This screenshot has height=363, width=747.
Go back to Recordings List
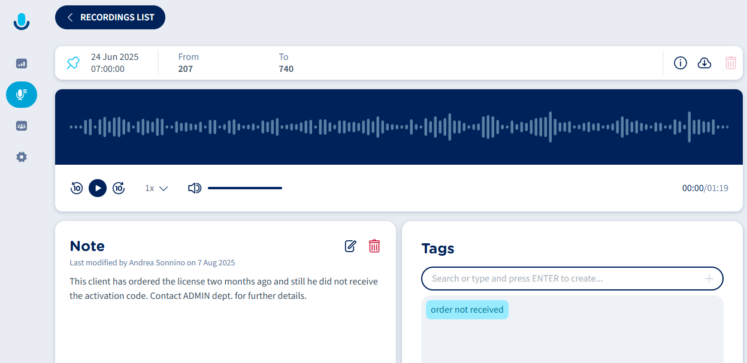tap(110, 17)
